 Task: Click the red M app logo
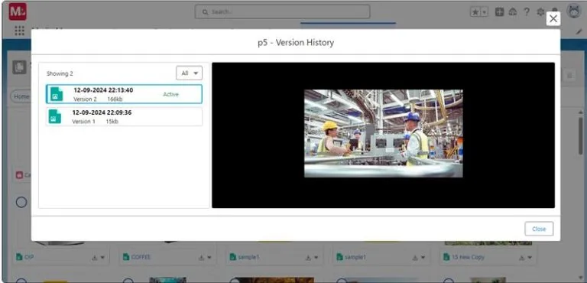click(x=18, y=11)
